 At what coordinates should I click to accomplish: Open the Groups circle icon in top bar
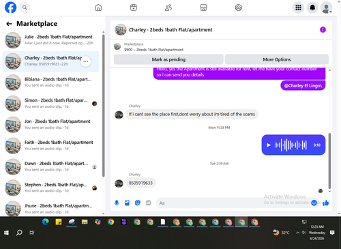[x=238, y=8]
